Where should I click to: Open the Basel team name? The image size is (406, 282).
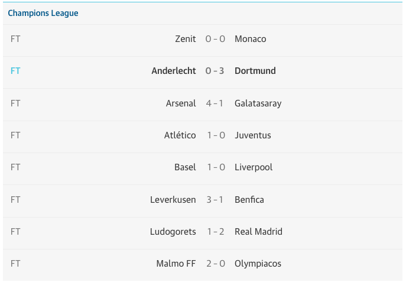click(x=185, y=167)
